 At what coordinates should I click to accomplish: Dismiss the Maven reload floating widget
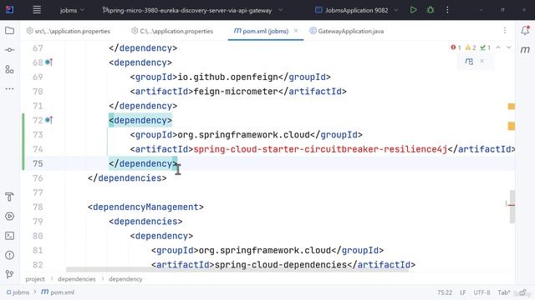point(481,61)
